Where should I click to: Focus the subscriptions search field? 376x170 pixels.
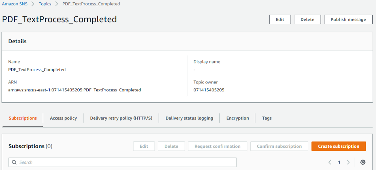click(124, 162)
